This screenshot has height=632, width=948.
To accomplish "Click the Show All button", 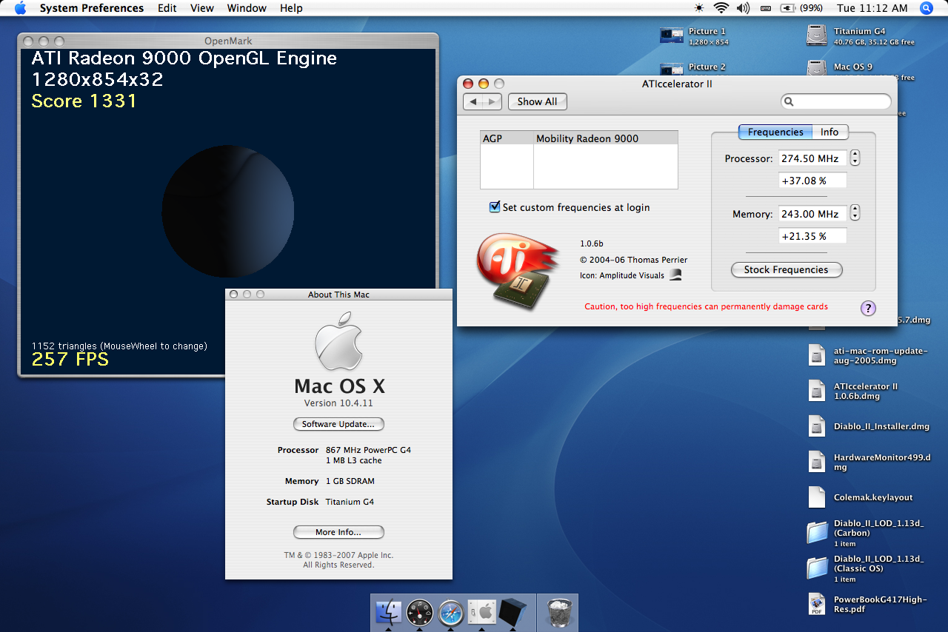I will tap(538, 101).
